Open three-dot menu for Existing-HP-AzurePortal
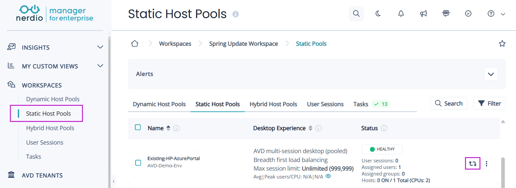Image resolution: width=516 pixels, height=188 pixels. (x=487, y=163)
